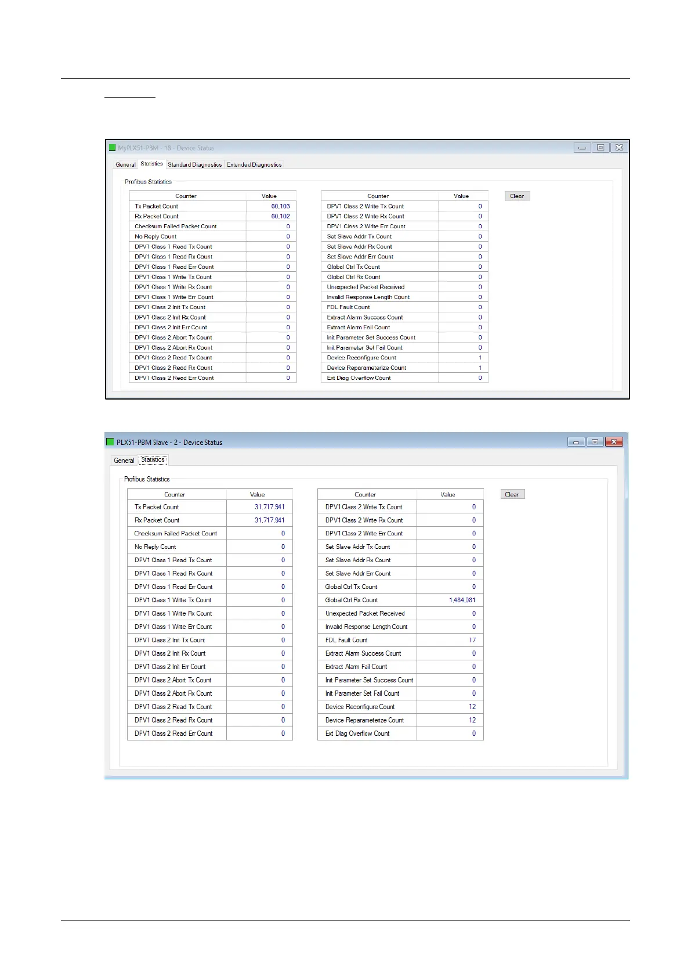Click DPV1 Class 2 Read Err Count in Slave window
Screen dimensions: 691x978
[173, 734]
